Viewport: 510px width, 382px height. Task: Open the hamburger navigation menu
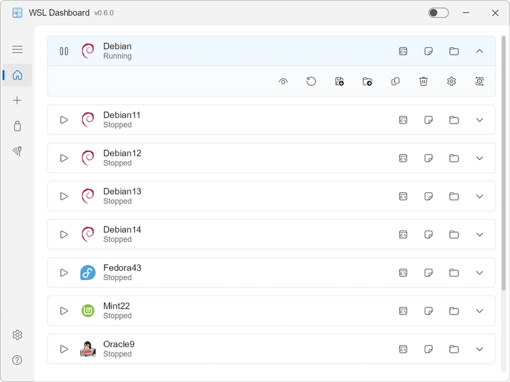[17, 50]
